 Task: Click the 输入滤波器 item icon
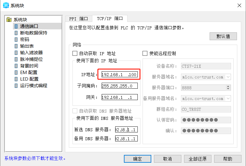(x=16, y=53)
